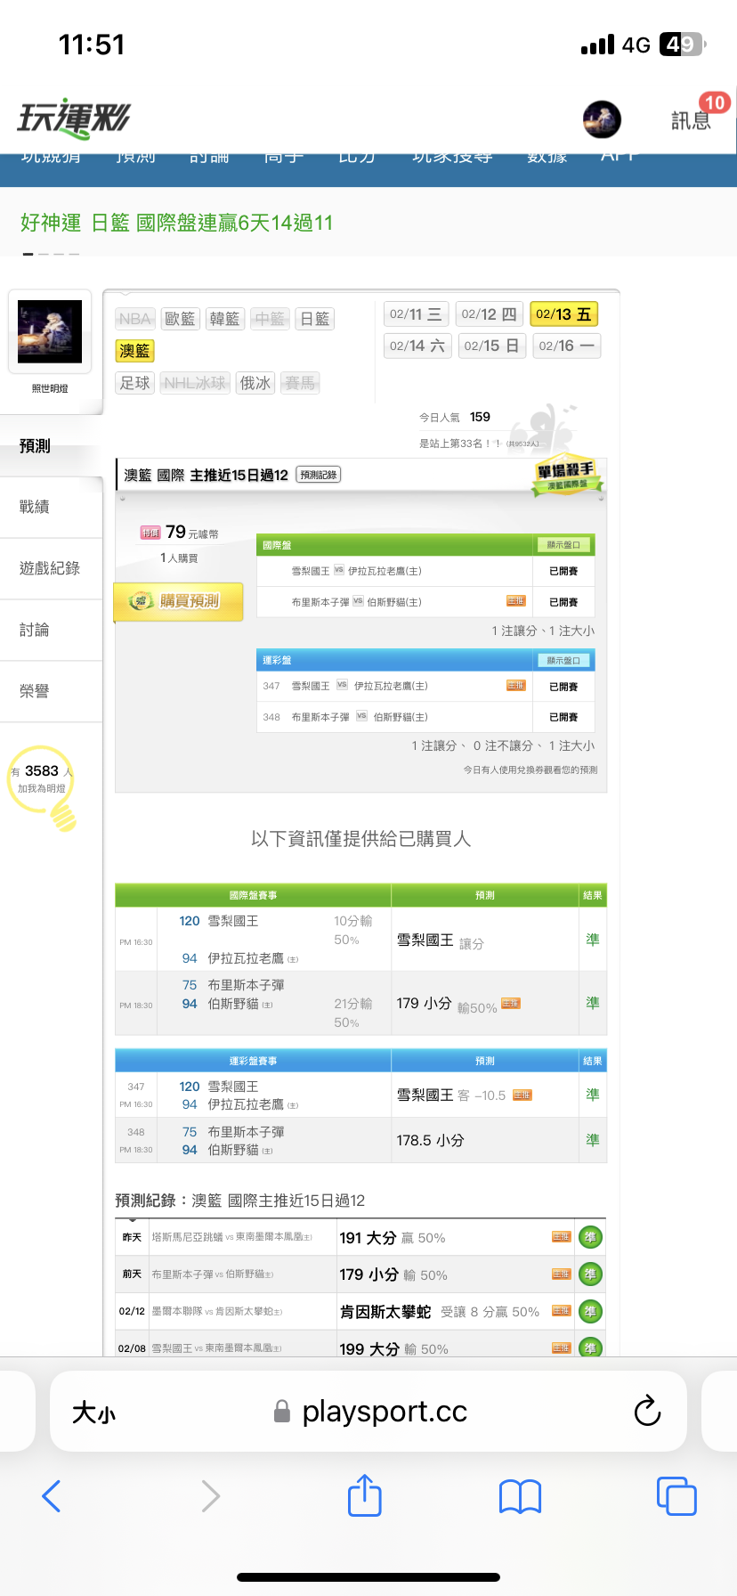
Task: Select the 韓籃 league tab
Action: pos(224,319)
